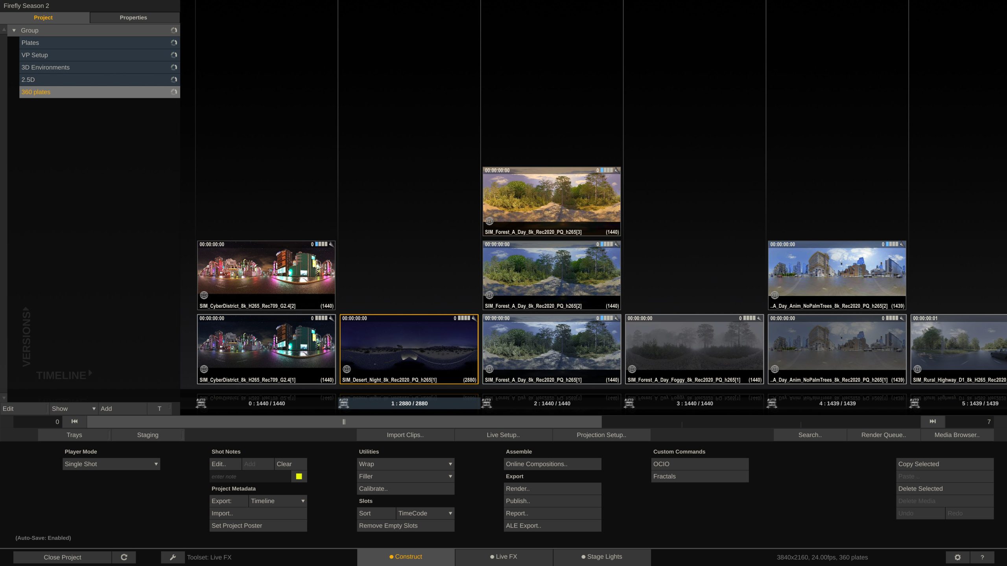This screenshot has height=566, width=1007.
Task: Select the Project tab
Action: pyautogui.click(x=43, y=17)
